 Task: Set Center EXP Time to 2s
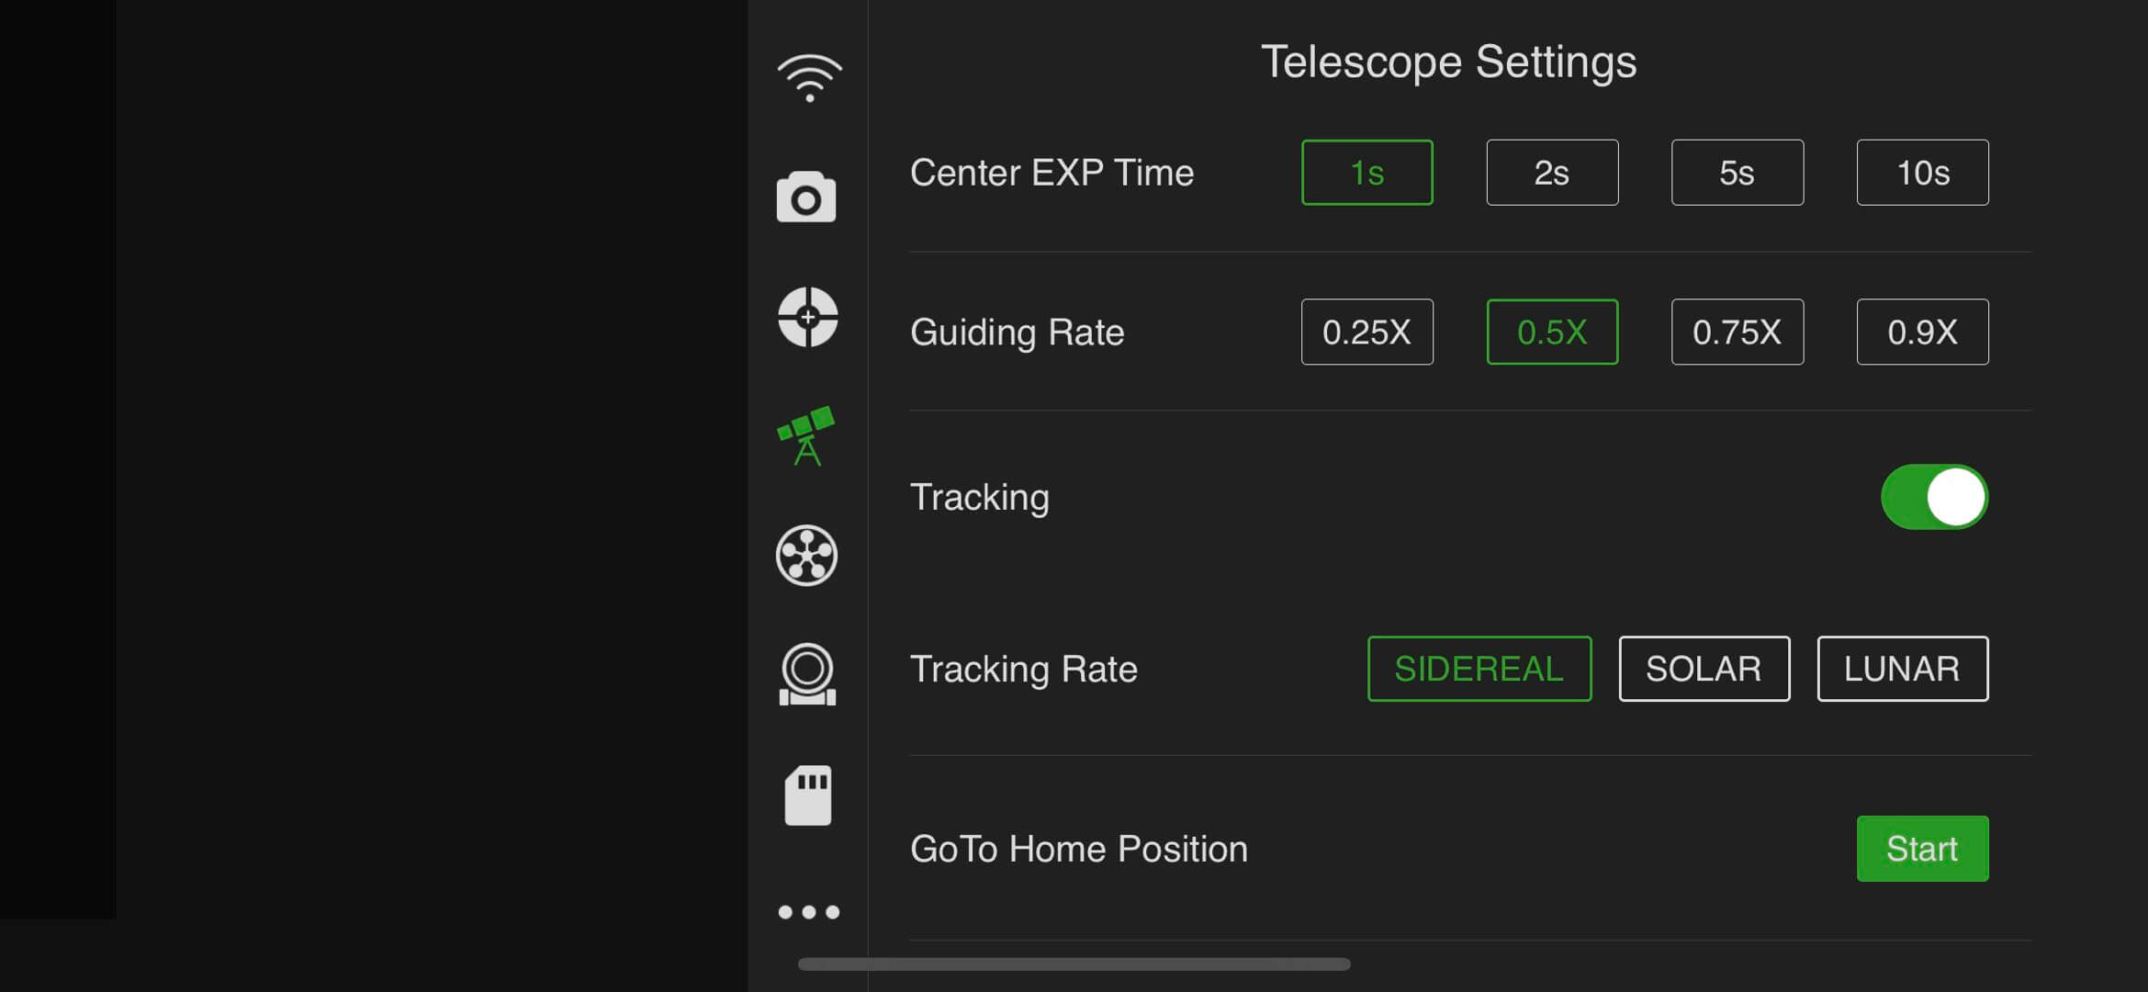point(1552,173)
